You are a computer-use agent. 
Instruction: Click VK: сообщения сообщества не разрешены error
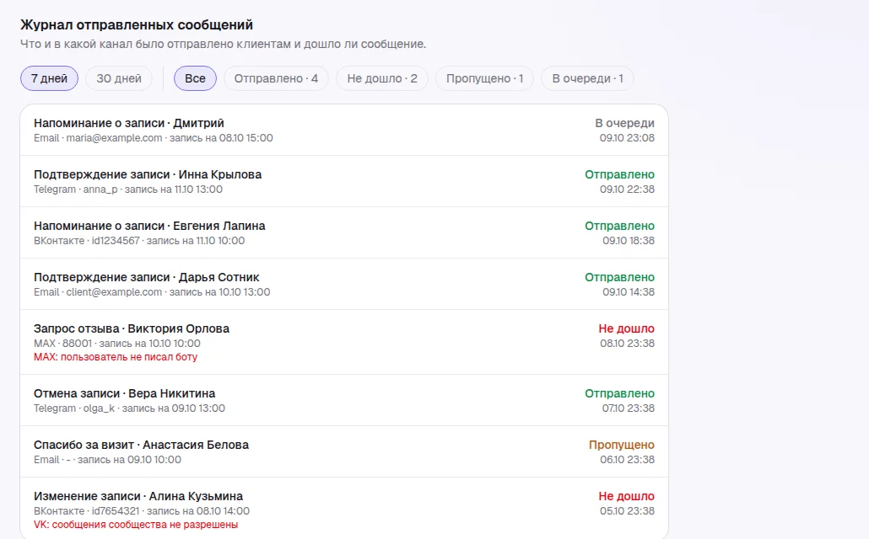(x=136, y=525)
